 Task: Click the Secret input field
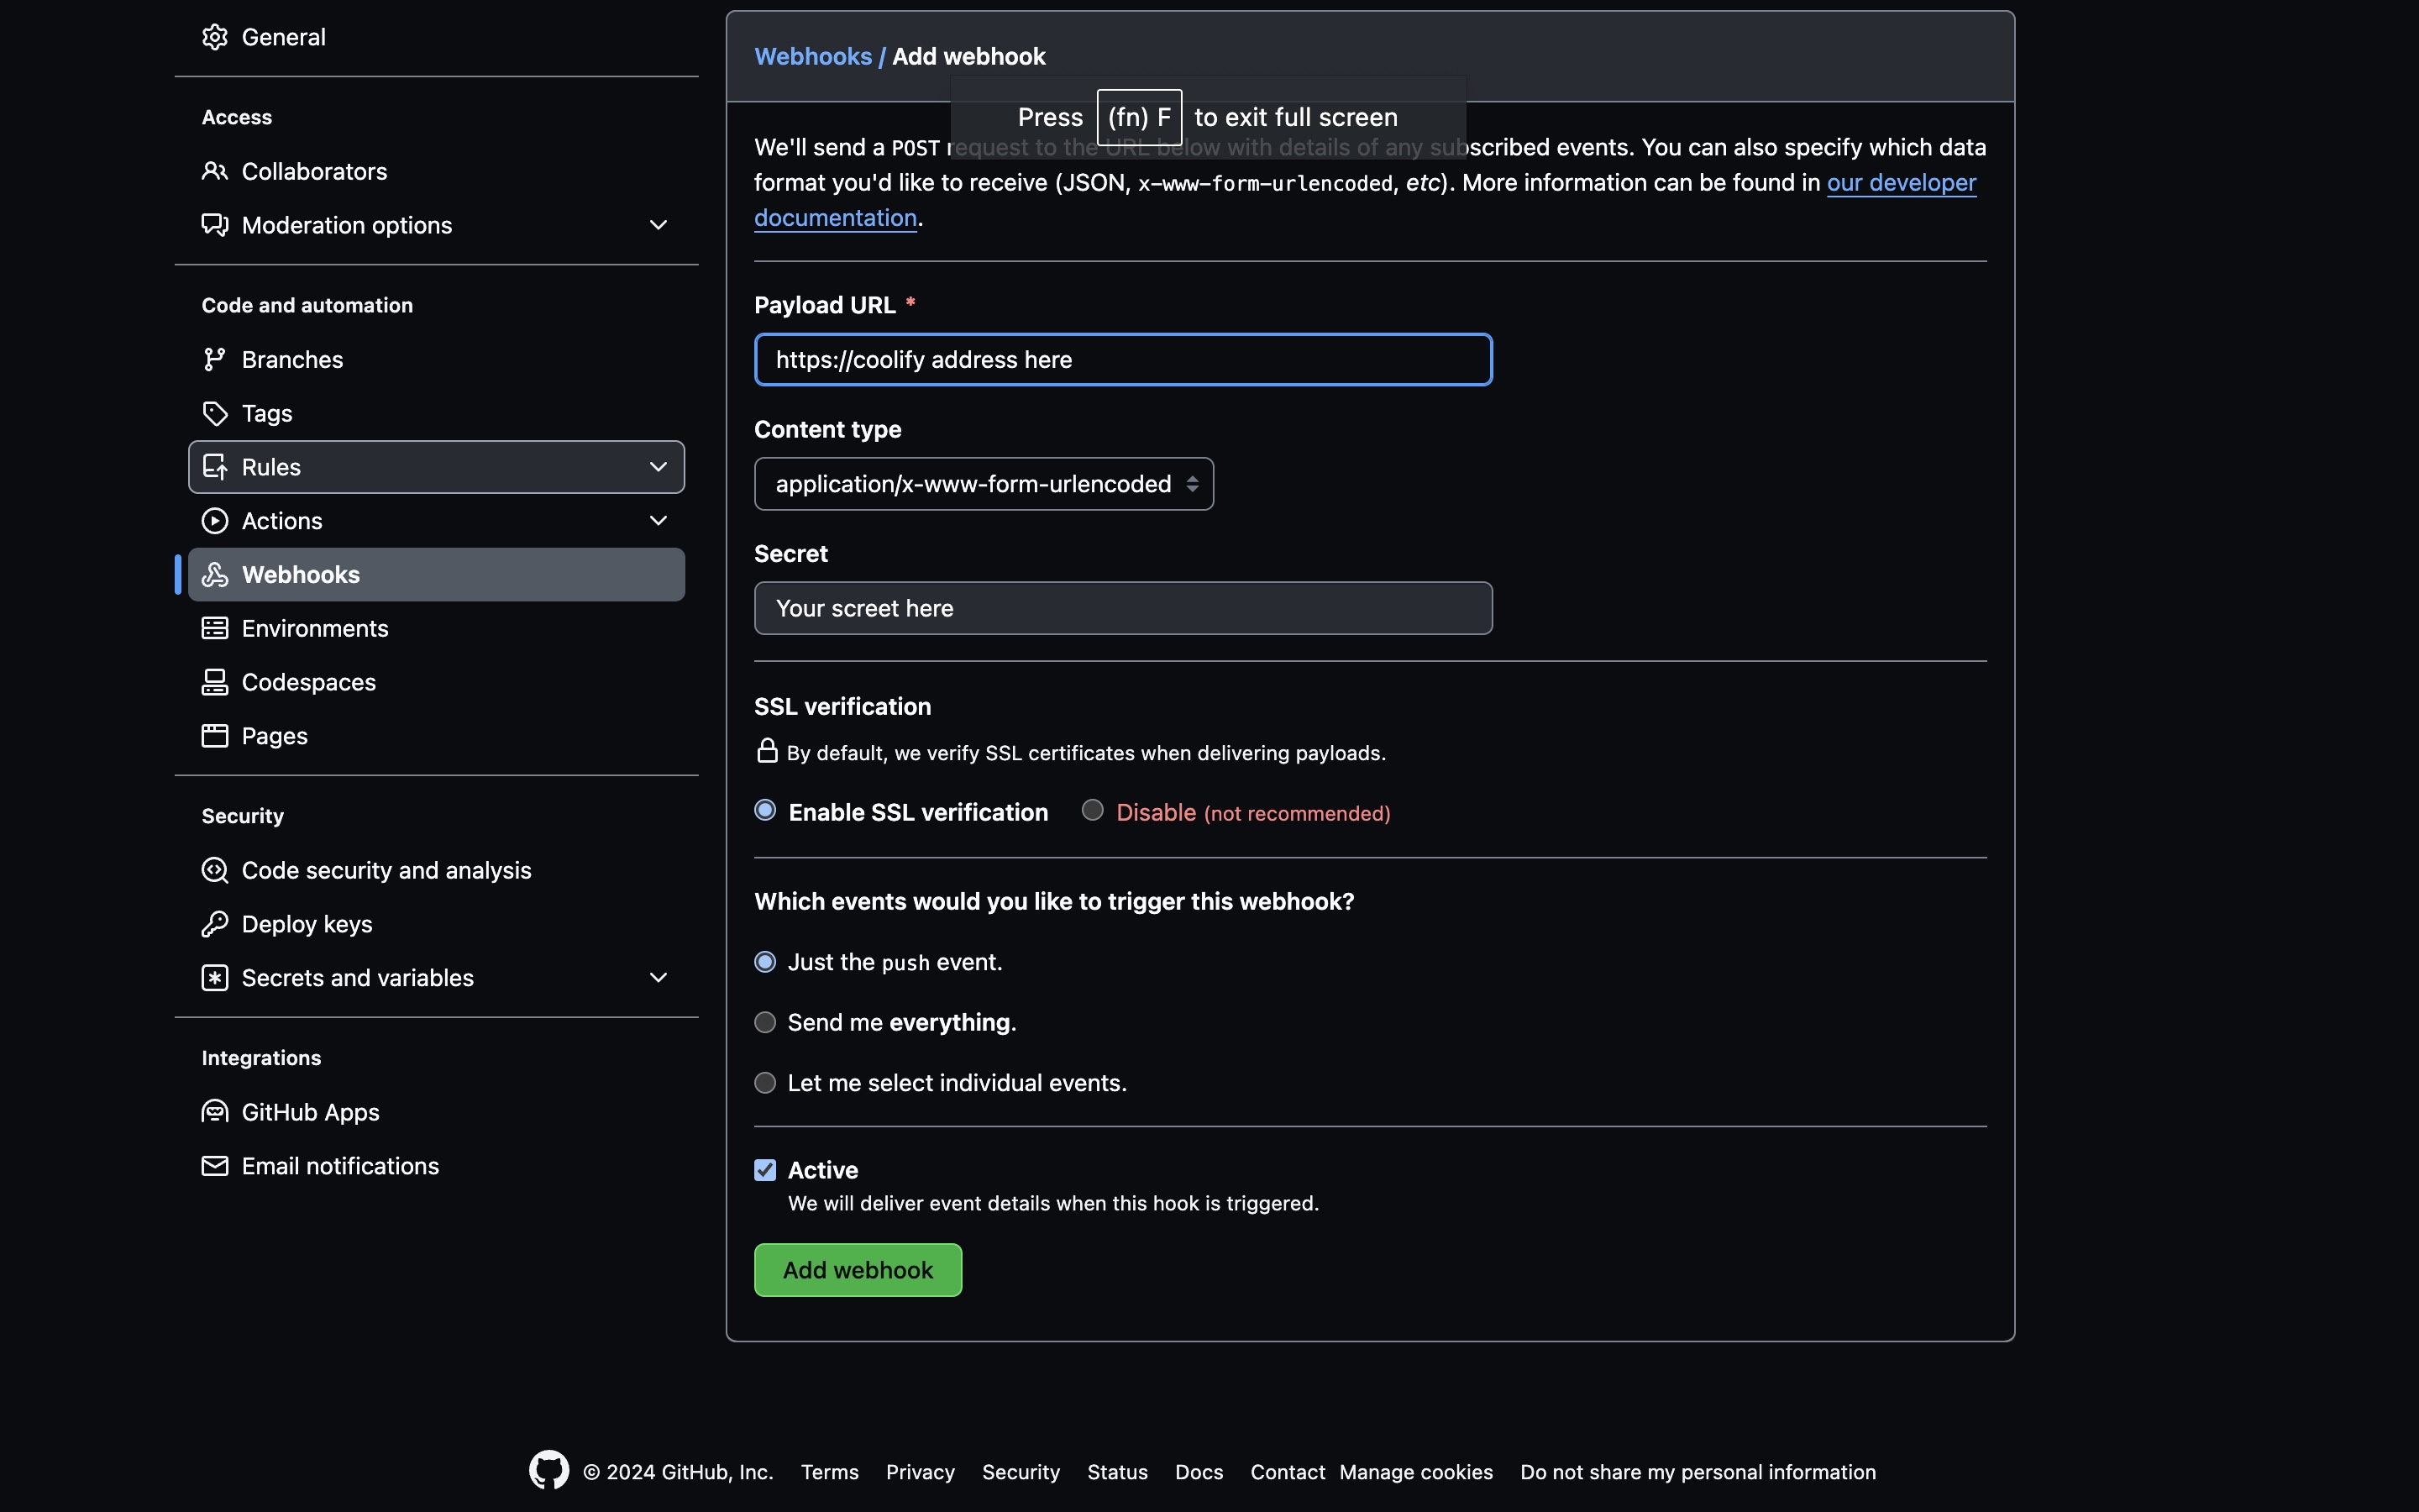[1122, 608]
